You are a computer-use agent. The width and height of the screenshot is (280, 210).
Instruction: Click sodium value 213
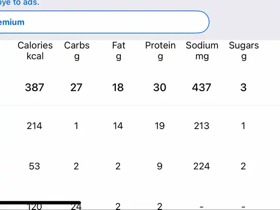click(x=202, y=126)
